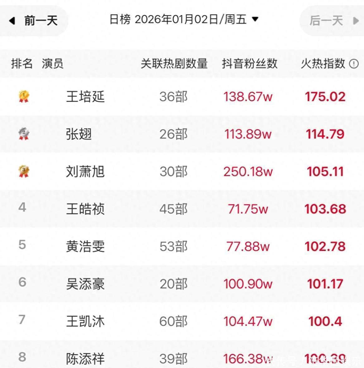Click the info icon beside 火热指数
This screenshot has height=368, width=364.
tap(354, 64)
